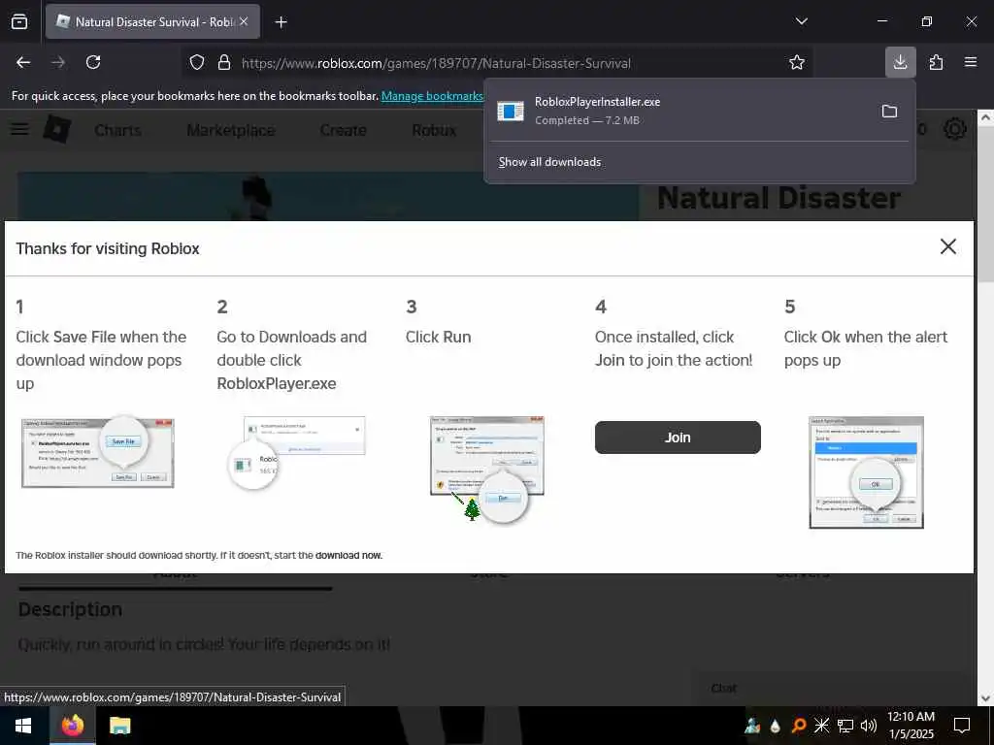Viewport: 994px width, 745px height.
Task: Click the volume speaker tray icon
Action: point(869,726)
